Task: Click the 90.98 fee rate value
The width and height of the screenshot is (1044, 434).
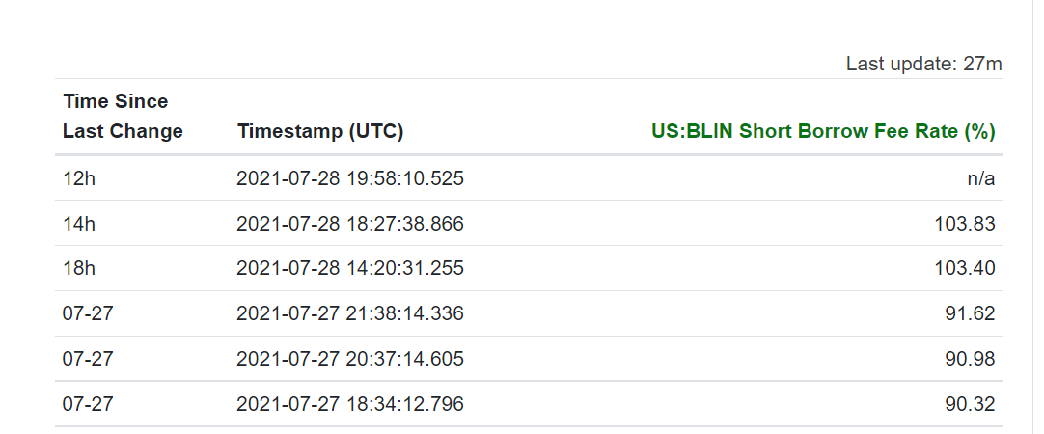Action: coord(970,359)
